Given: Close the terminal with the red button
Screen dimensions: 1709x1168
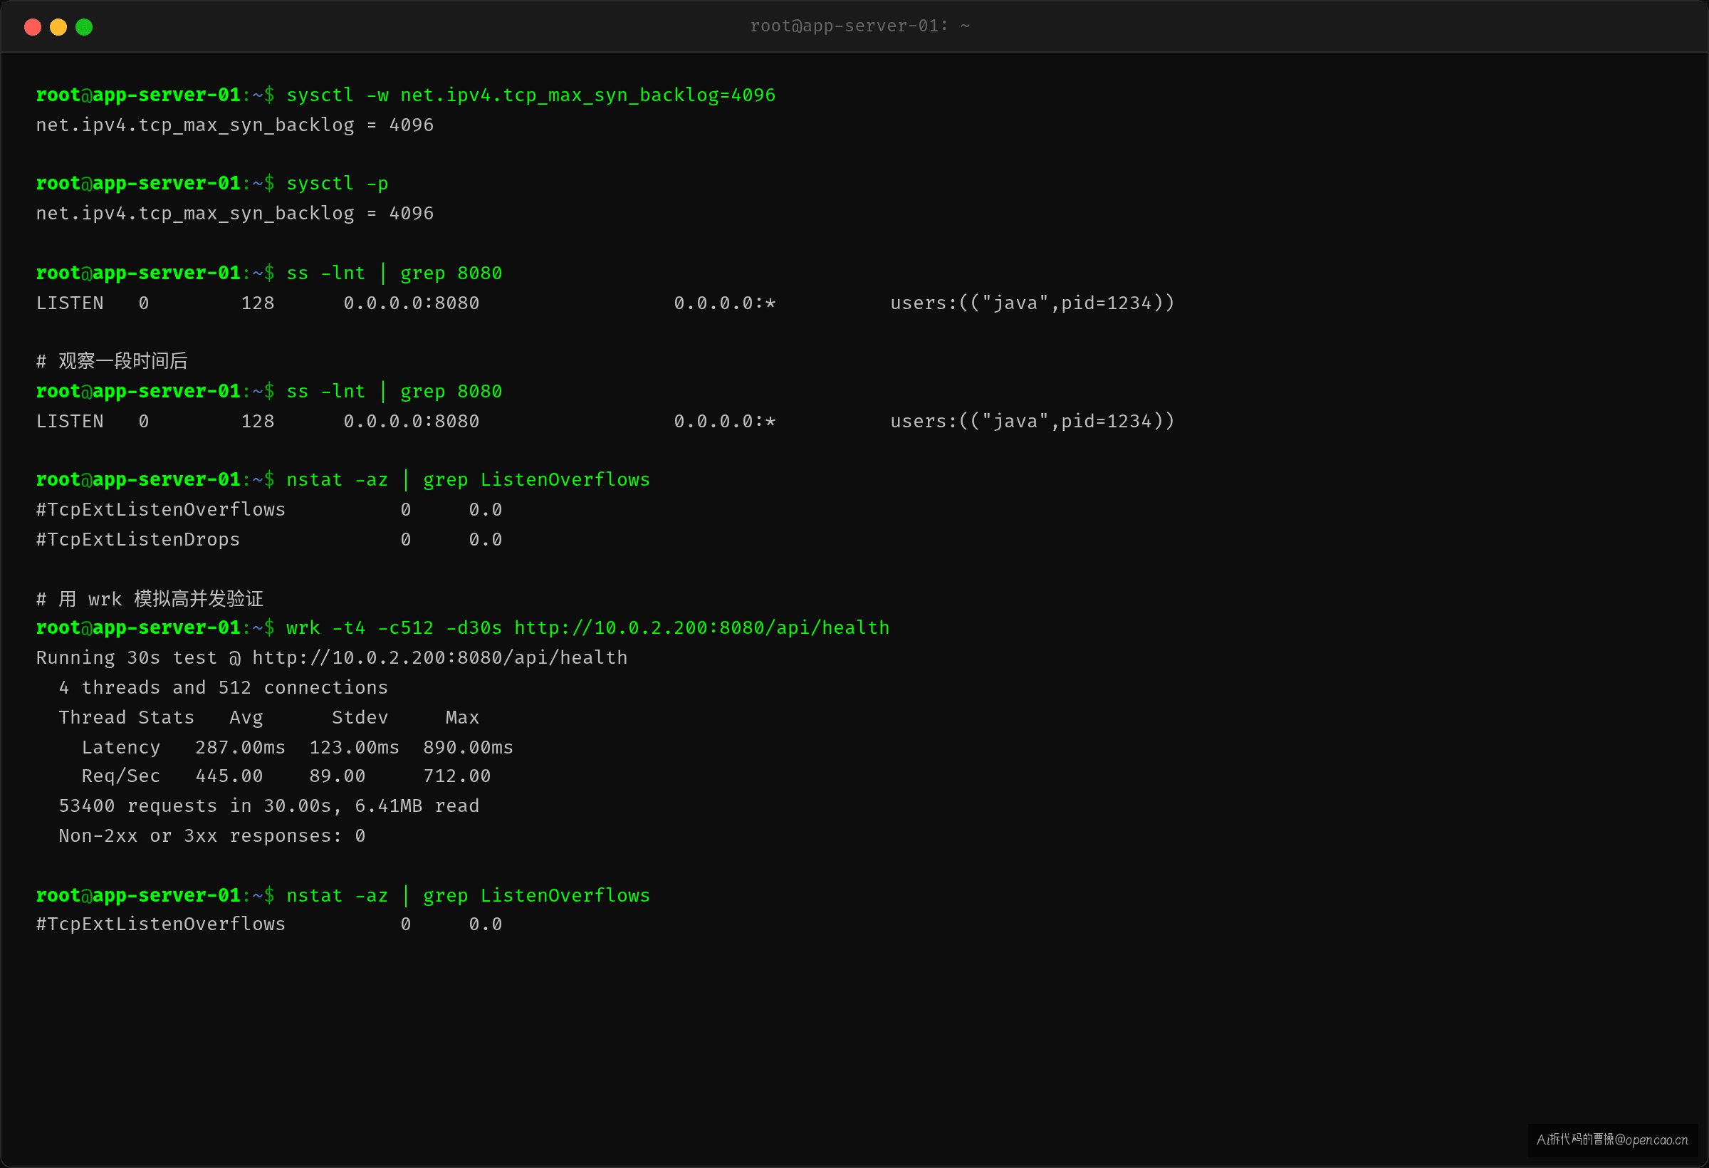Looking at the screenshot, I should (32, 27).
